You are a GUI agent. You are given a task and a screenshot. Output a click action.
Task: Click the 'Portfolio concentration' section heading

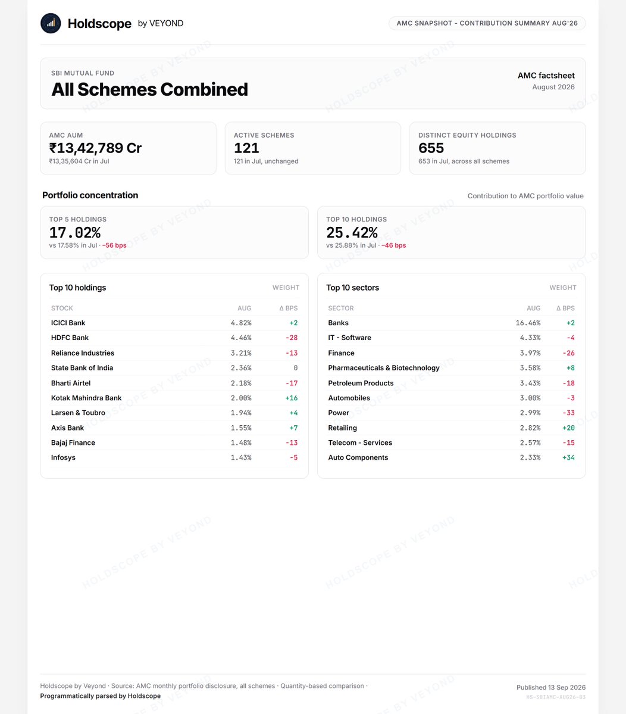90,195
